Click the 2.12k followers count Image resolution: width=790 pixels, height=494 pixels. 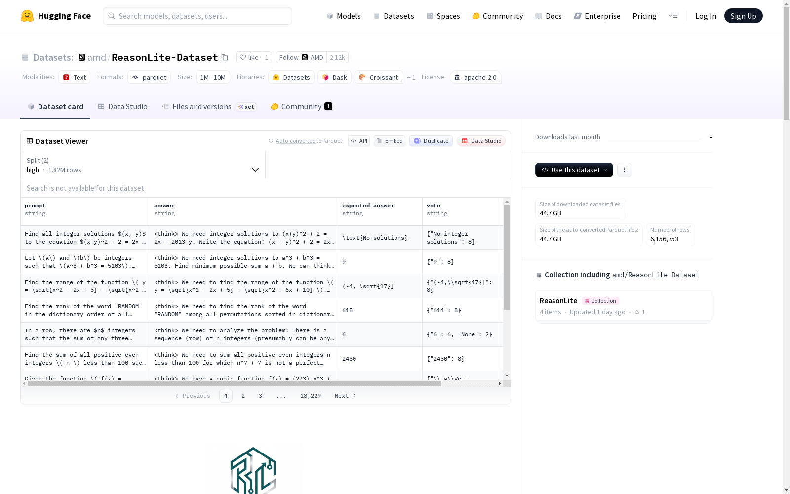point(337,57)
